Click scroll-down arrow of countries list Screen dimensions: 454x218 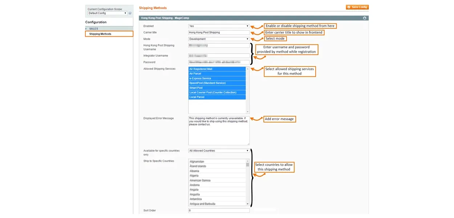point(248,204)
